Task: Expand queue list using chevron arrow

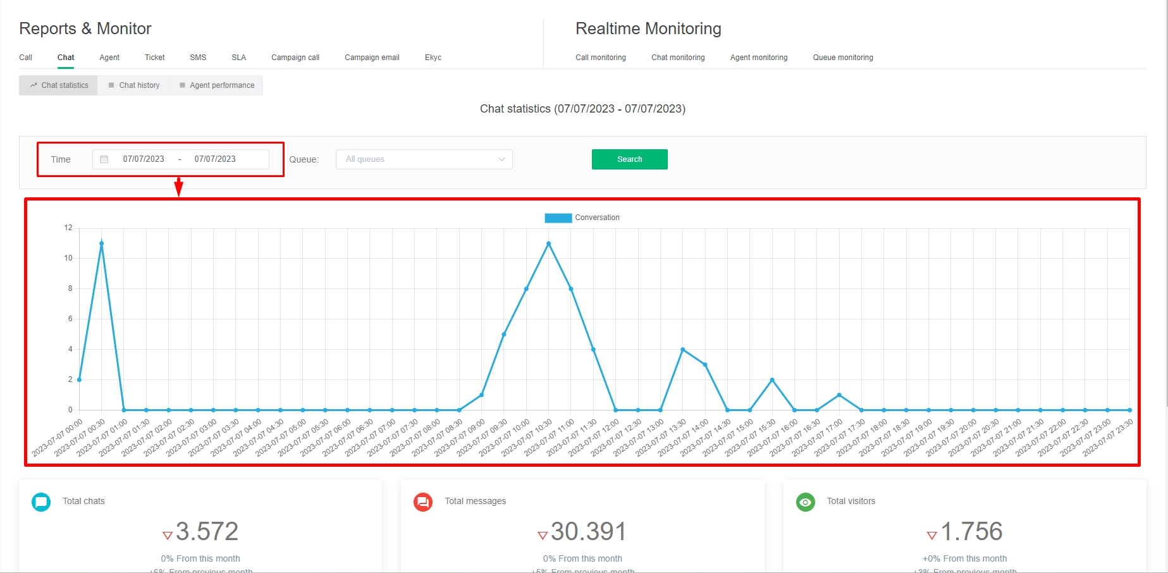Action: (x=501, y=159)
